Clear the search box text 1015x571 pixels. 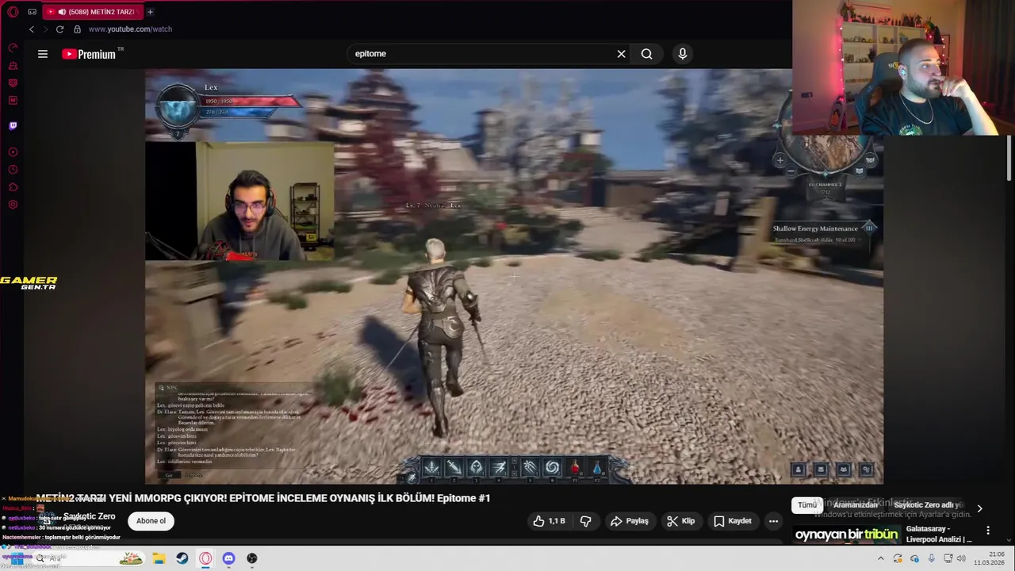tap(622, 54)
